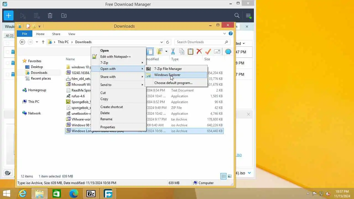Open 7-Zip from the taskbar

(91, 194)
